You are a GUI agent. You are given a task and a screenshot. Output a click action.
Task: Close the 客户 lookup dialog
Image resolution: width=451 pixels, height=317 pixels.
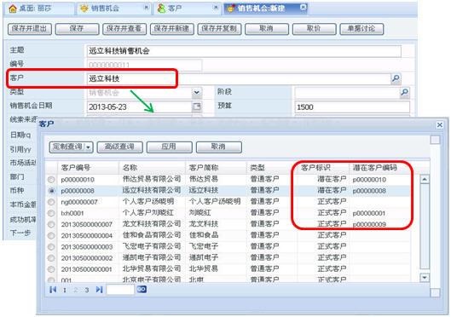[440, 125]
